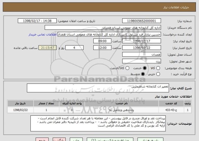Image resolution: width=199 pixels, height=141 pixels.
Task: Click the public announcement date field 14:38
Action: pyautogui.click(x=37, y=21)
